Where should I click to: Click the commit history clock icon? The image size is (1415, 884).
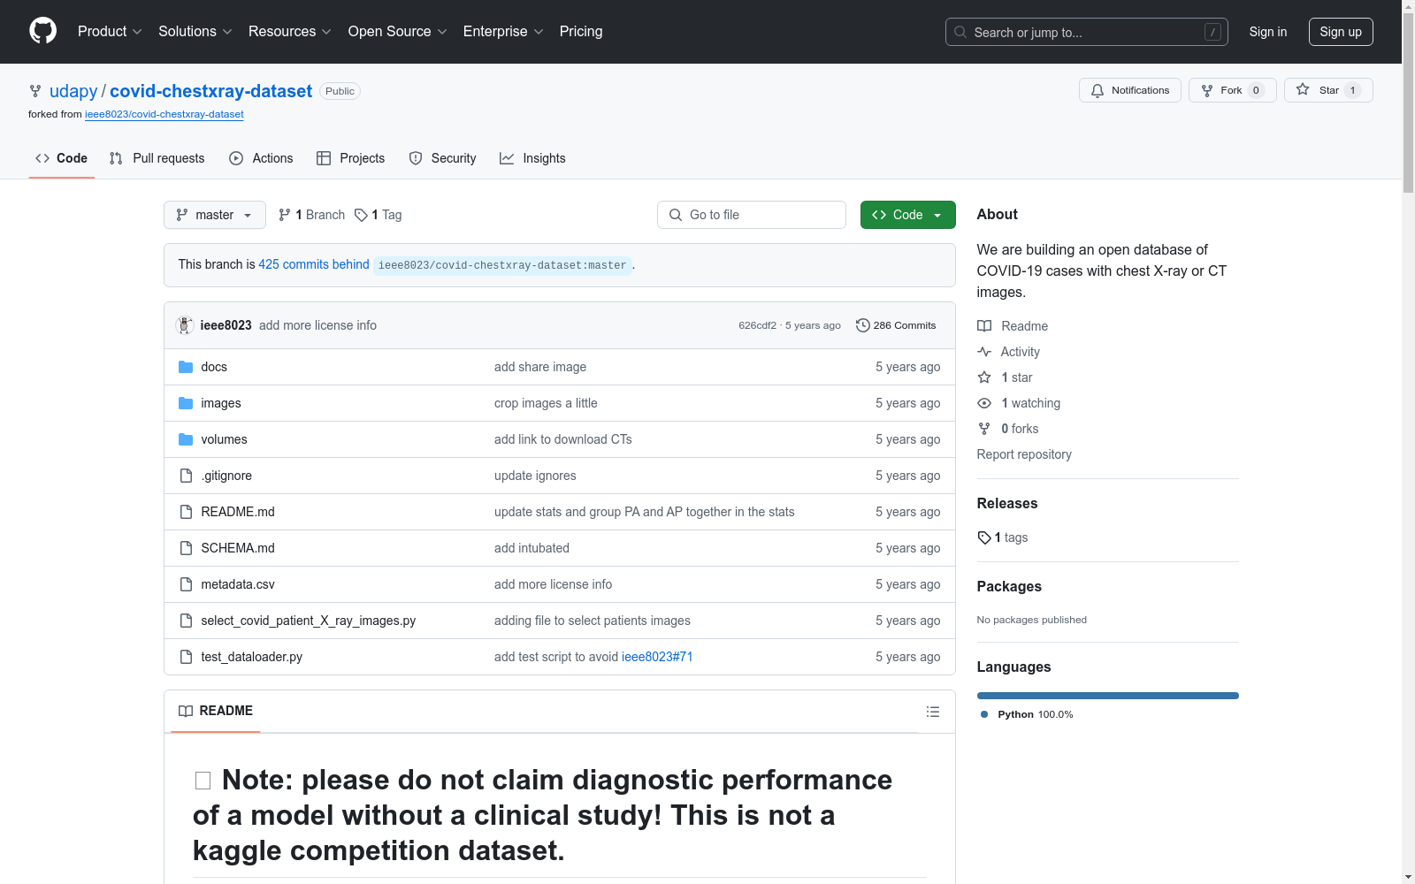point(863,325)
